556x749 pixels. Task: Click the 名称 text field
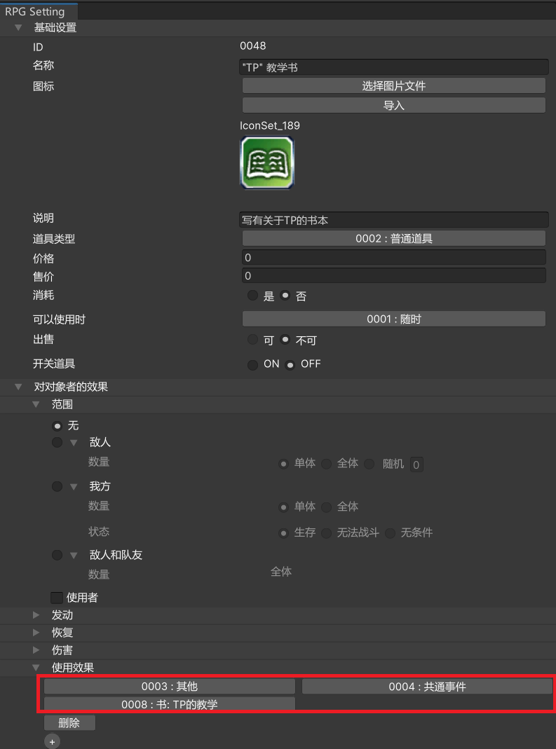coord(393,67)
